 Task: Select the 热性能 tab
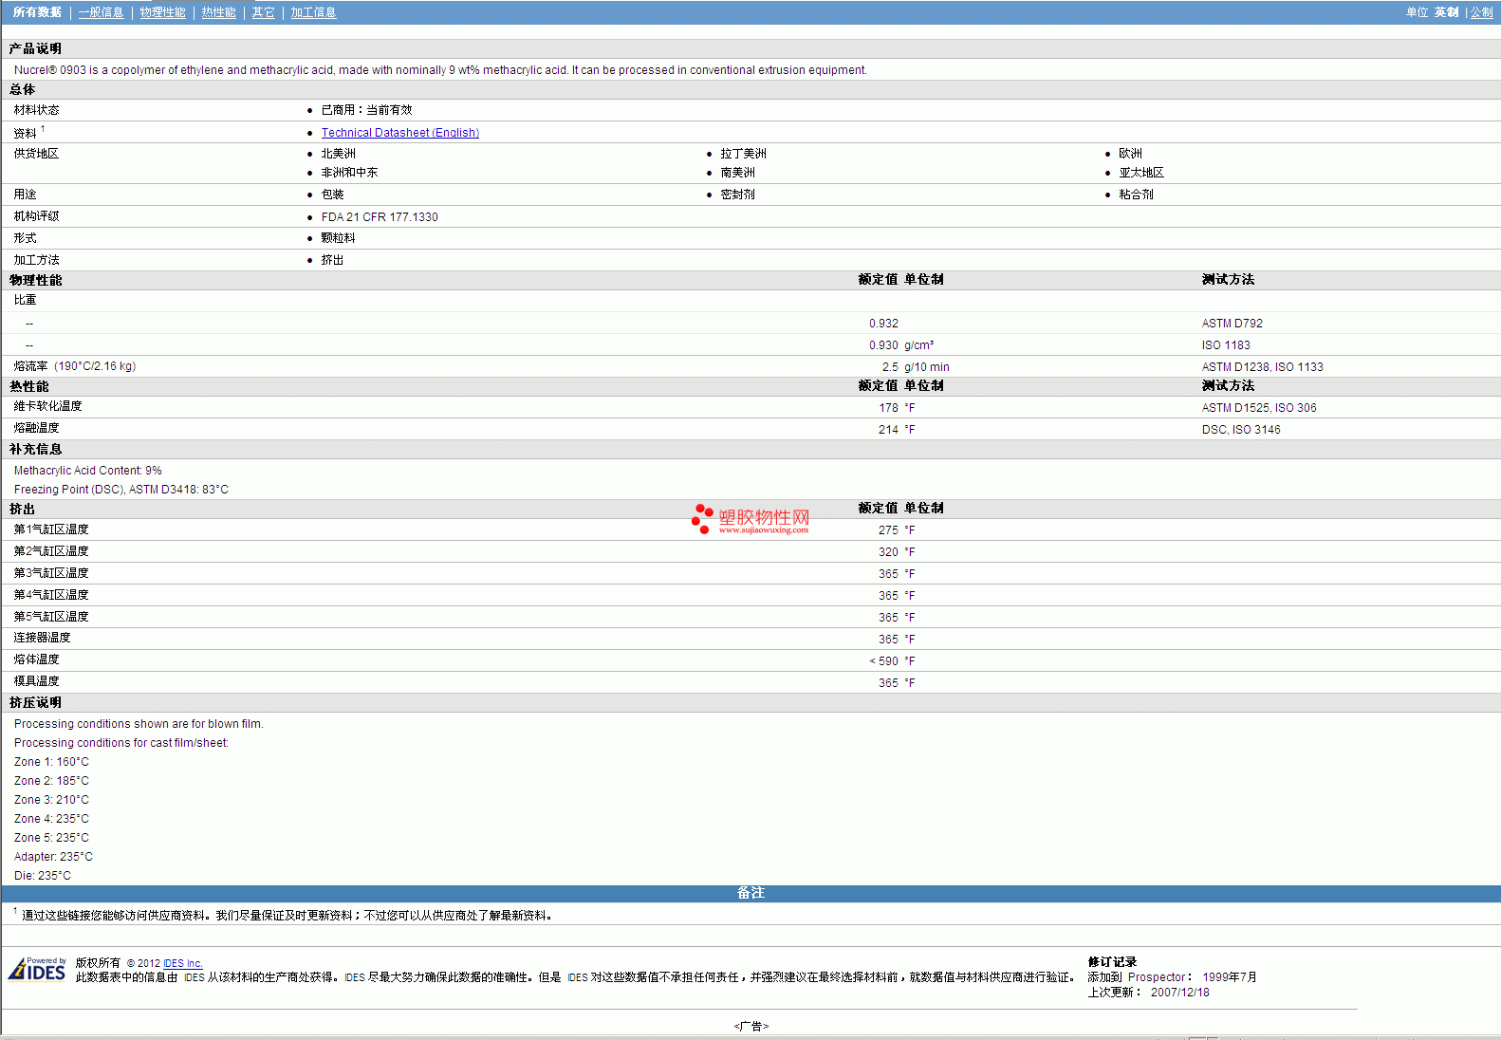click(x=218, y=12)
